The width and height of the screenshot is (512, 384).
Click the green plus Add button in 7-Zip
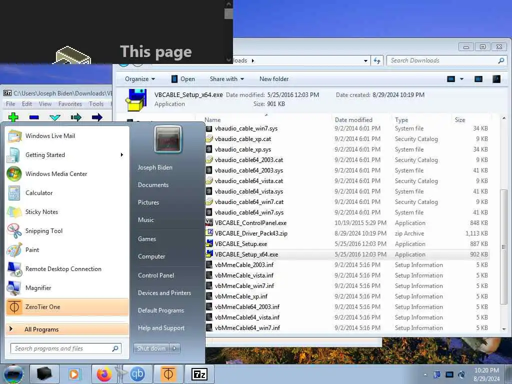[13, 117]
